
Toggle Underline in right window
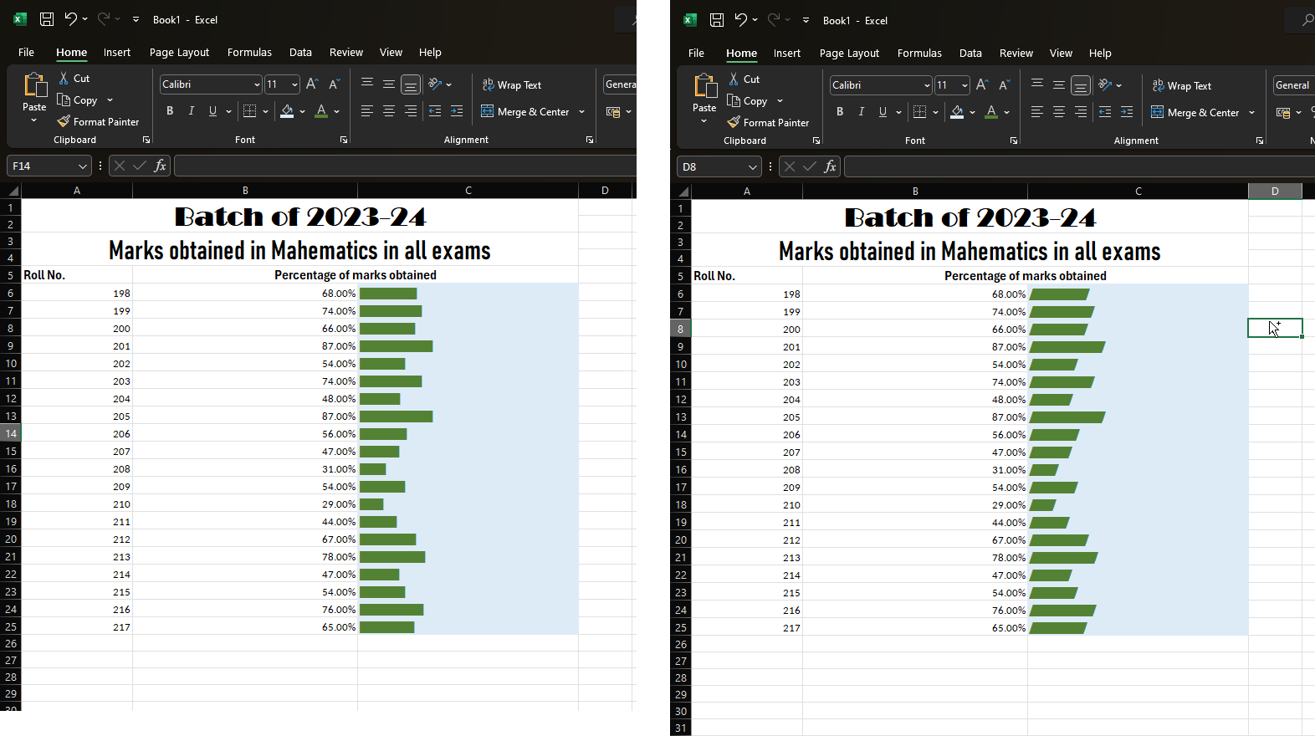[883, 111]
